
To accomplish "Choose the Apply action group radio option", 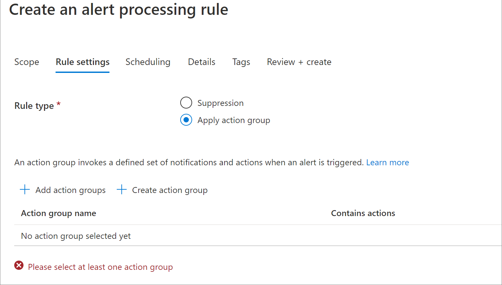I will 186,120.
